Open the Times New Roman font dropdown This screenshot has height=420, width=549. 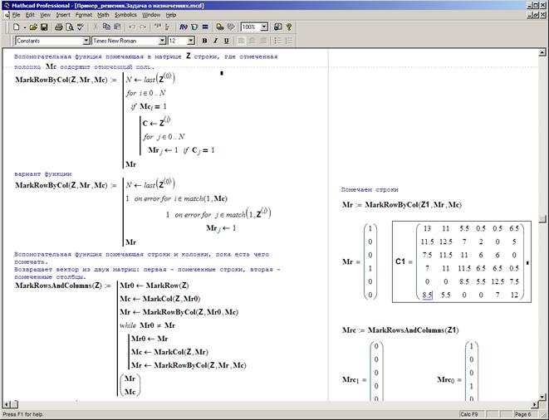click(x=162, y=40)
